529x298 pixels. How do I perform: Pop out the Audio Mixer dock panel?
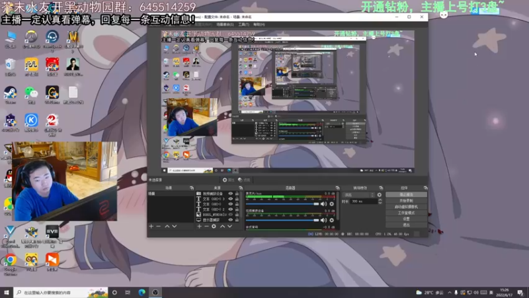coord(337,188)
